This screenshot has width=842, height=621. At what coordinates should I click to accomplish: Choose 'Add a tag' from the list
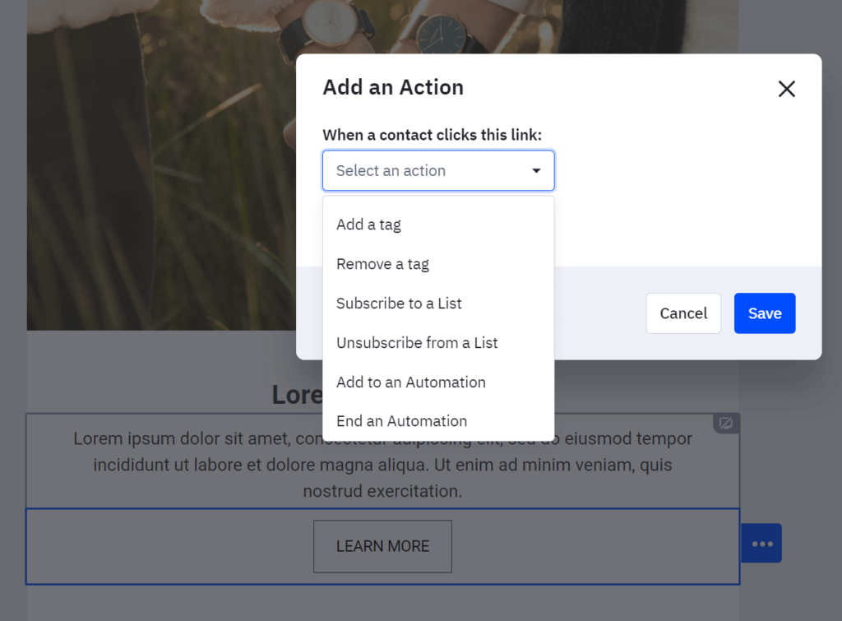(368, 225)
